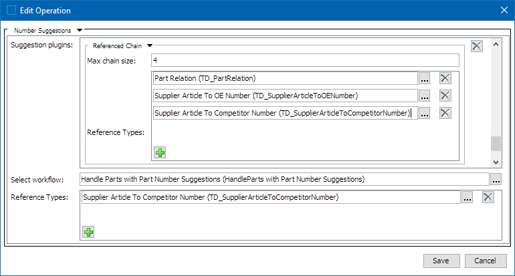
Task: Click the Select workflow text field
Action: tap(284, 179)
